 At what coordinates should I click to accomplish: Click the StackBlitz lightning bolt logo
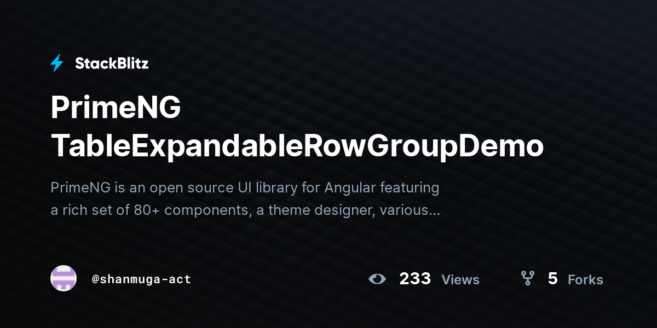57,63
